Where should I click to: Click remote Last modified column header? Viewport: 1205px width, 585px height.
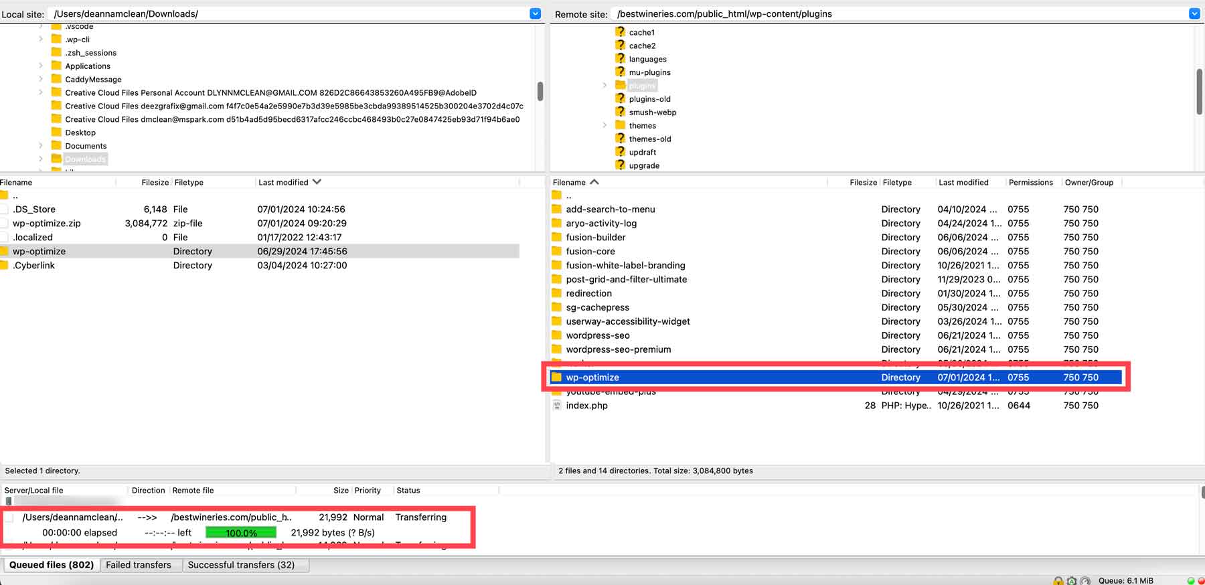pos(963,182)
